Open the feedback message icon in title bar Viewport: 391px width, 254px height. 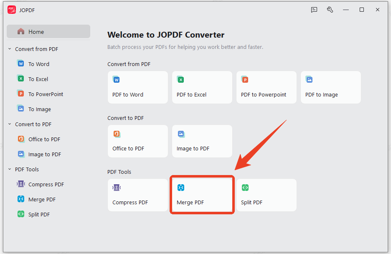314,10
